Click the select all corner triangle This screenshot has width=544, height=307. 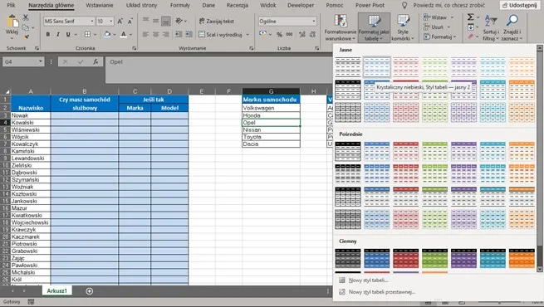click(7, 91)
